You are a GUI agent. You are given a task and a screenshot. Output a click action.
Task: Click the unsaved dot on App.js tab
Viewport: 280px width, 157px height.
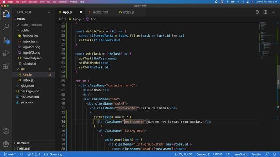coord(81,12)
